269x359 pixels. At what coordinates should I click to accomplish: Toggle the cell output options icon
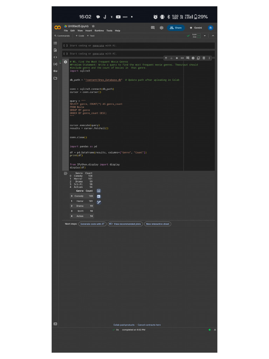[65, 174]
